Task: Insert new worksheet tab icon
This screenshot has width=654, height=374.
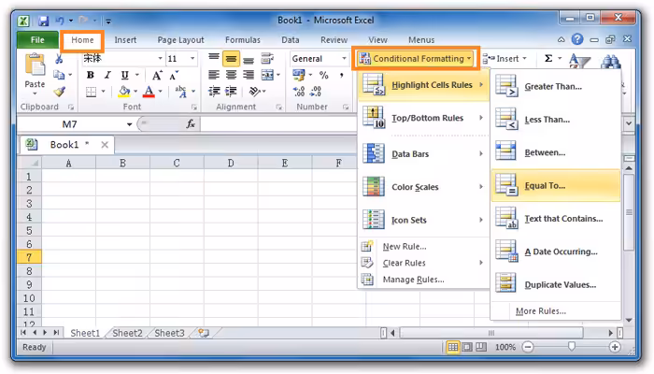Action: coord(204,333)
